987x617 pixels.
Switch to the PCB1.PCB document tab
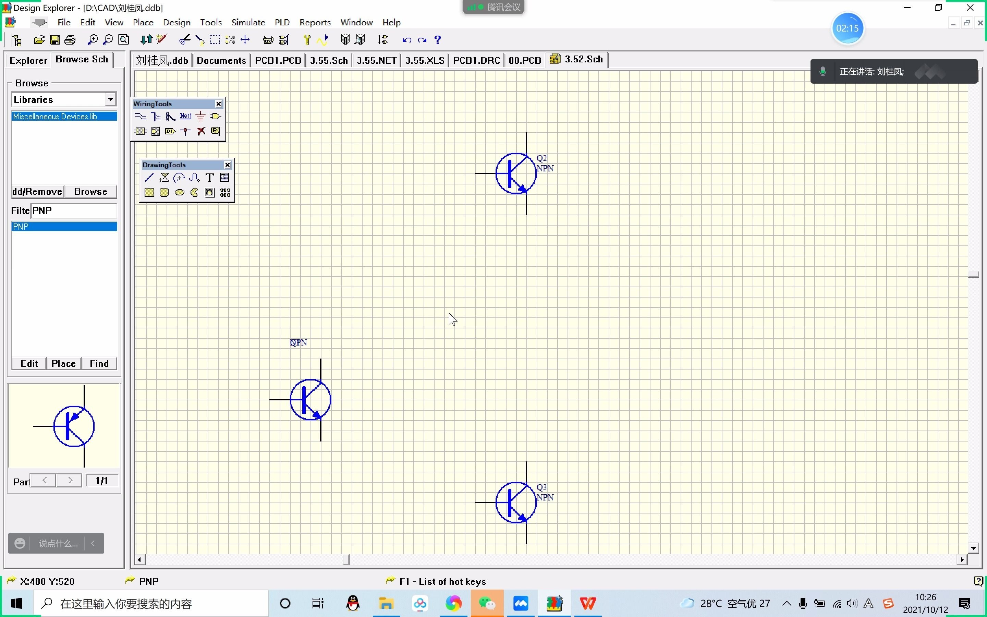click(x=278, y=60)
